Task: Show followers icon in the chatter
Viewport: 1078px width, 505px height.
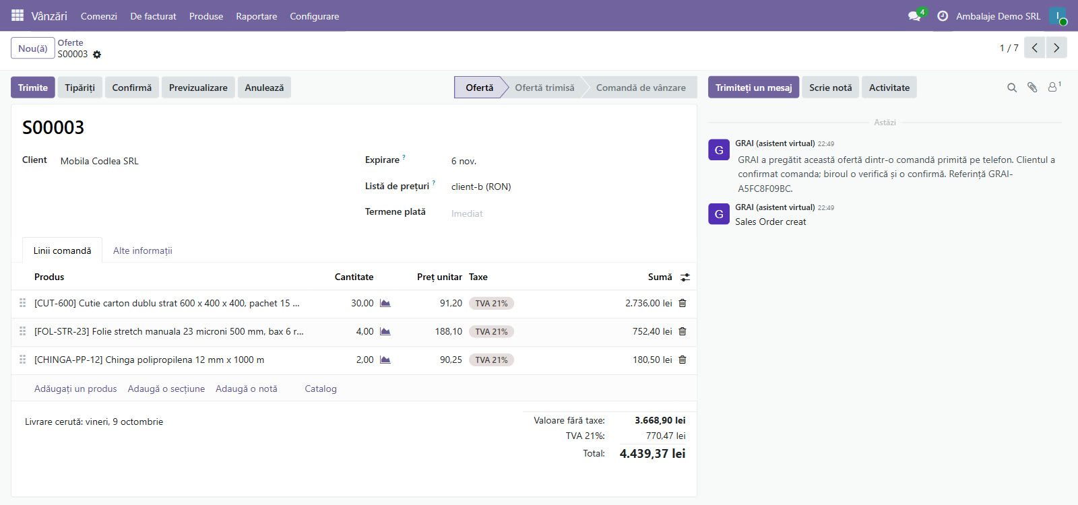Action: coord(1054,87)
